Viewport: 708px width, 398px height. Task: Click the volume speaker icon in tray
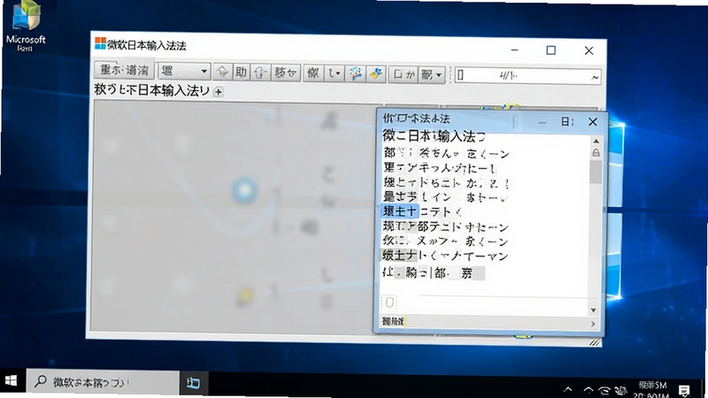[621, 390]
